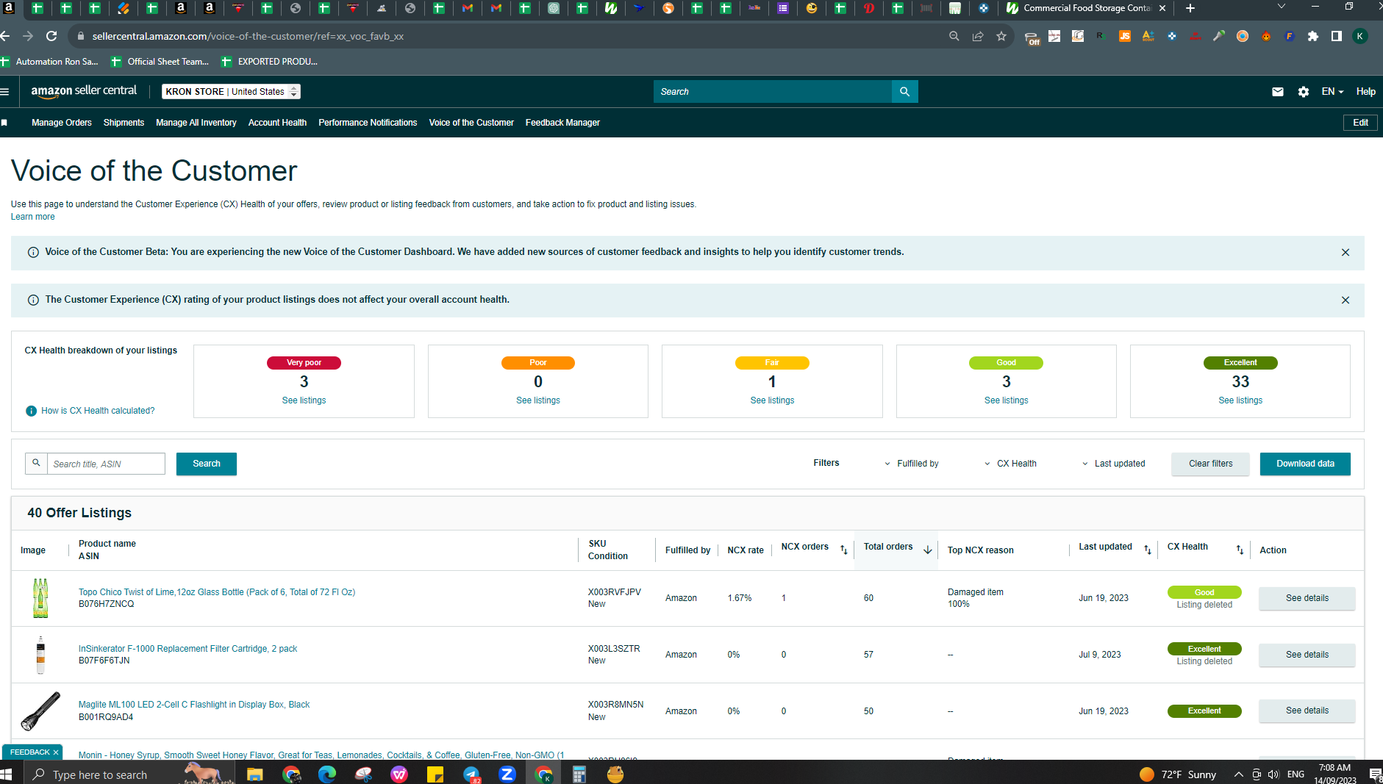Click the info icon beside How is CX Health calculated
The height and width of the screenshot is (784, 1383).
(x=32, y=411)
